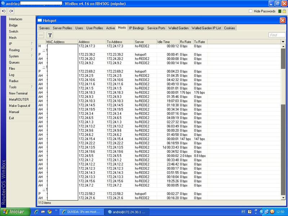The height and width of the screenshot is (216, 288).
Task: Open the IP Bindings tab
Action: pyautogui.click(x=136, y=28)
